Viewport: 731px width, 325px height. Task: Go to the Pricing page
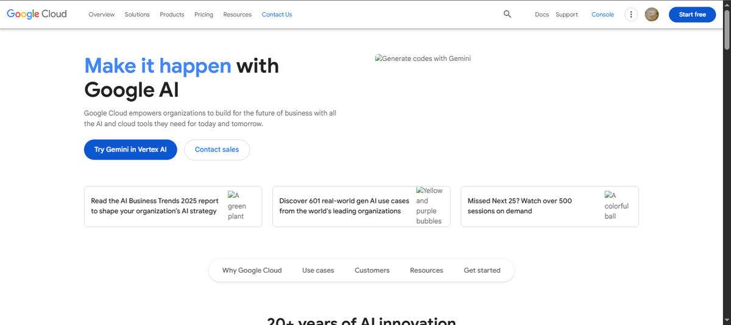pos(203,15)
